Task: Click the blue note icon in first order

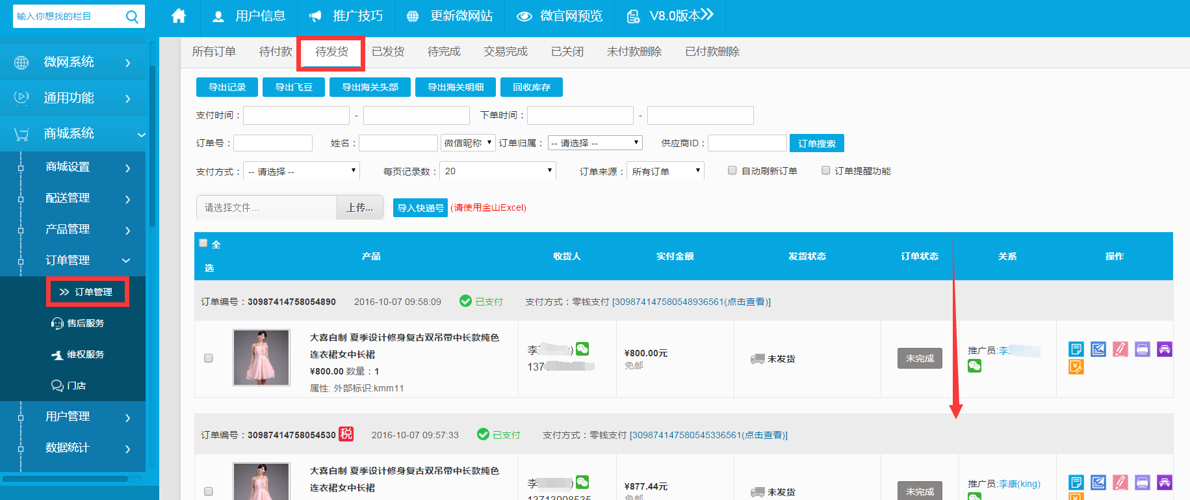Action: point(1076,350)
